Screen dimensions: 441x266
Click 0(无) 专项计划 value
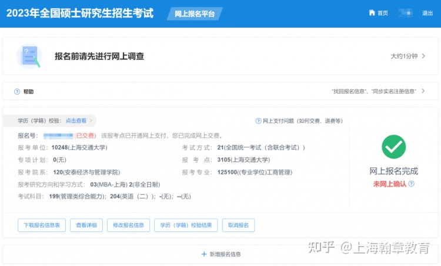pyautogui.click(x=59, y=160)
